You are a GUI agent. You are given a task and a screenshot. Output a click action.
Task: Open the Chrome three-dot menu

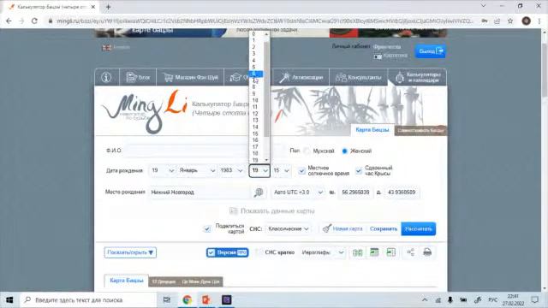[x=539, y=21]
